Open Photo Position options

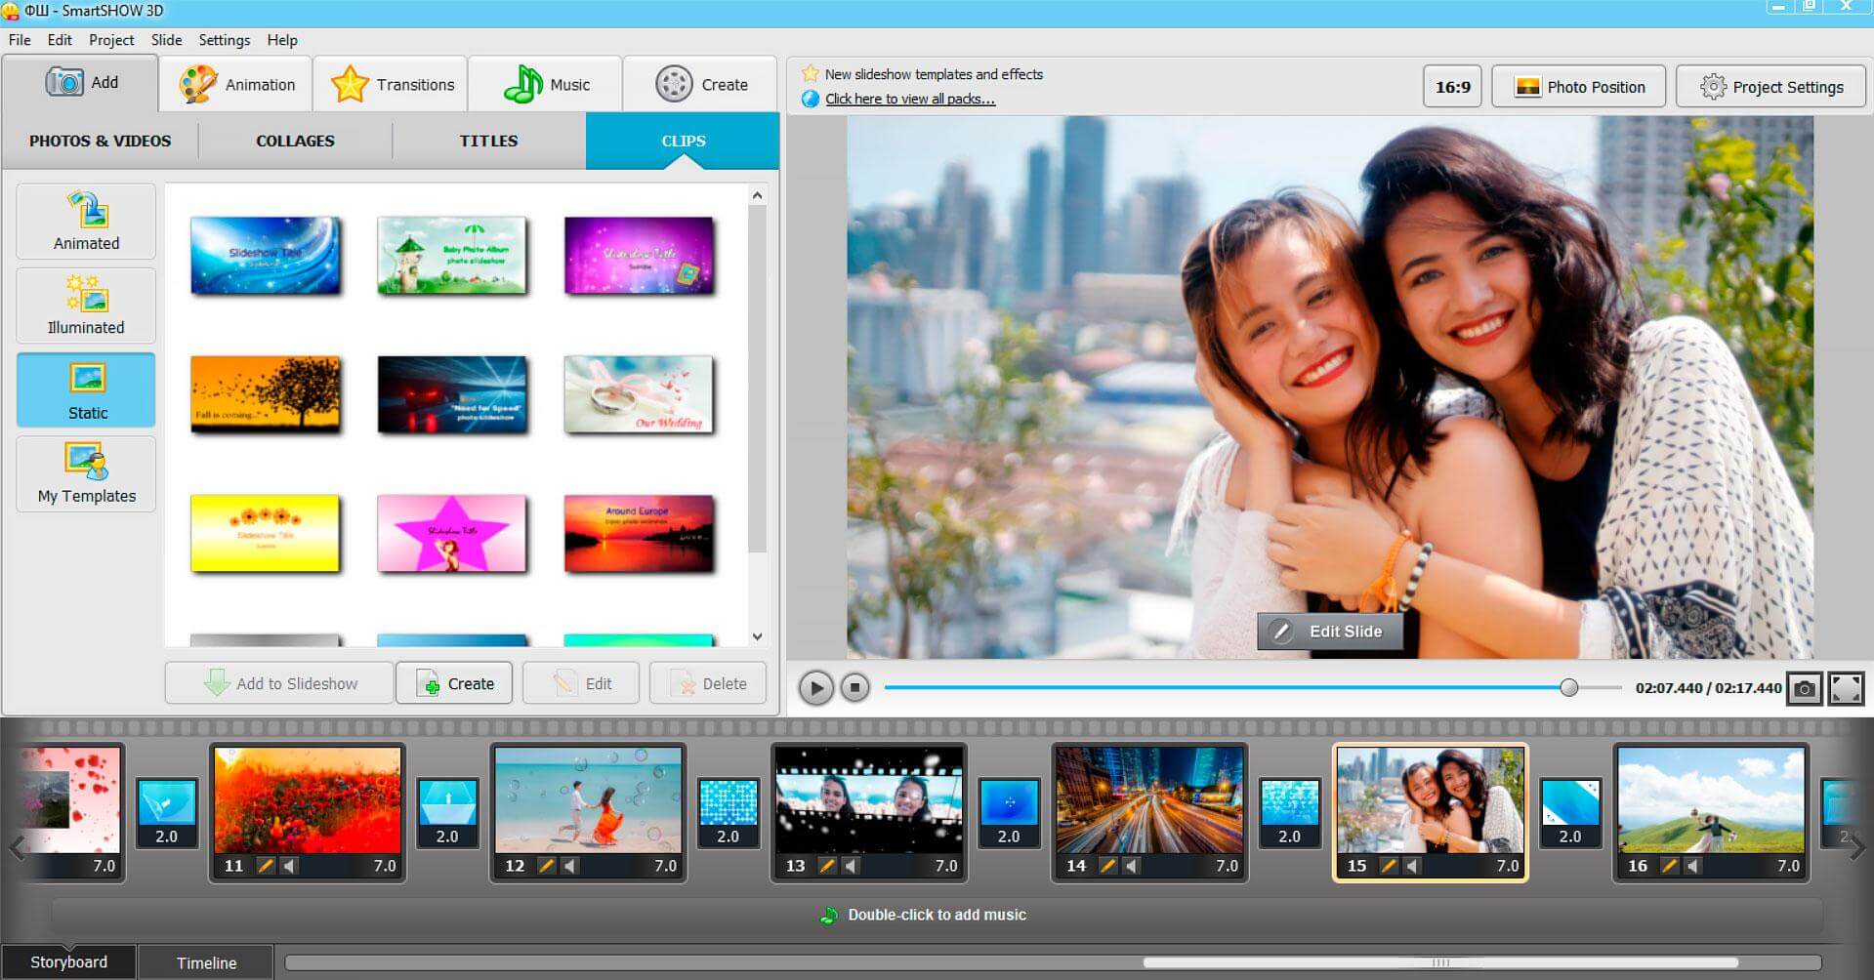(x=1579, y=87)
